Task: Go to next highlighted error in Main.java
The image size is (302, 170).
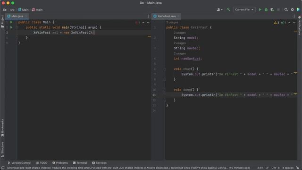Action: pos(148,23)
